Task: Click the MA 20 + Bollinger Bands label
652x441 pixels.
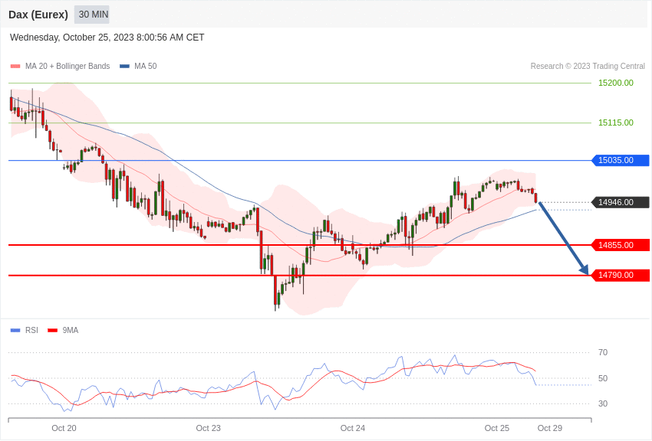Action: [68, 67]
